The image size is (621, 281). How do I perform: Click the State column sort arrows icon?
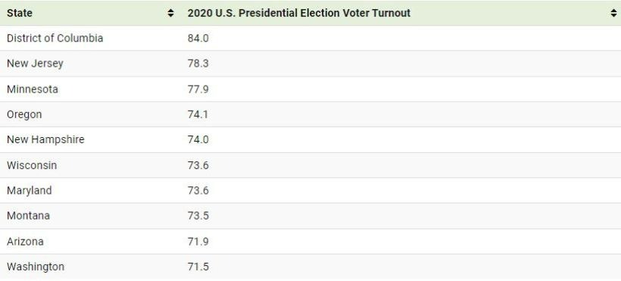coord(170,13)
